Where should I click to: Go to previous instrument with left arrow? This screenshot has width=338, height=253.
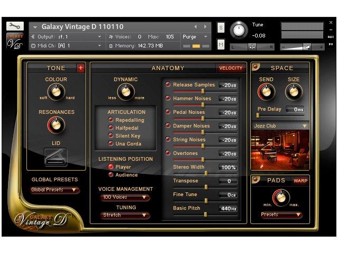(195, 27)
